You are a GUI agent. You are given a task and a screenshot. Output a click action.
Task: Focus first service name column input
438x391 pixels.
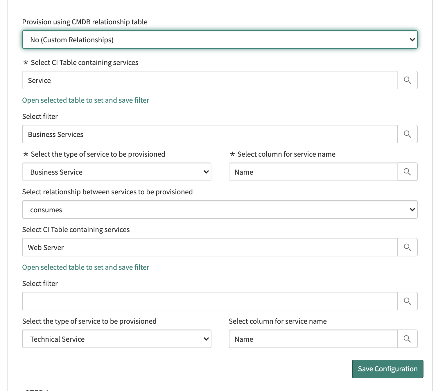313,172
